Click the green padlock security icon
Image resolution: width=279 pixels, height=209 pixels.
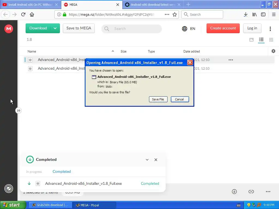point(64,14)
